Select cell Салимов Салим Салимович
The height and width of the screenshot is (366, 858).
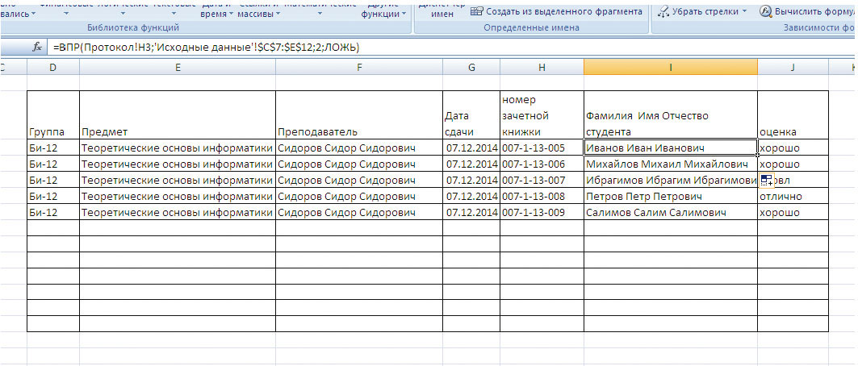pos(671,212)
